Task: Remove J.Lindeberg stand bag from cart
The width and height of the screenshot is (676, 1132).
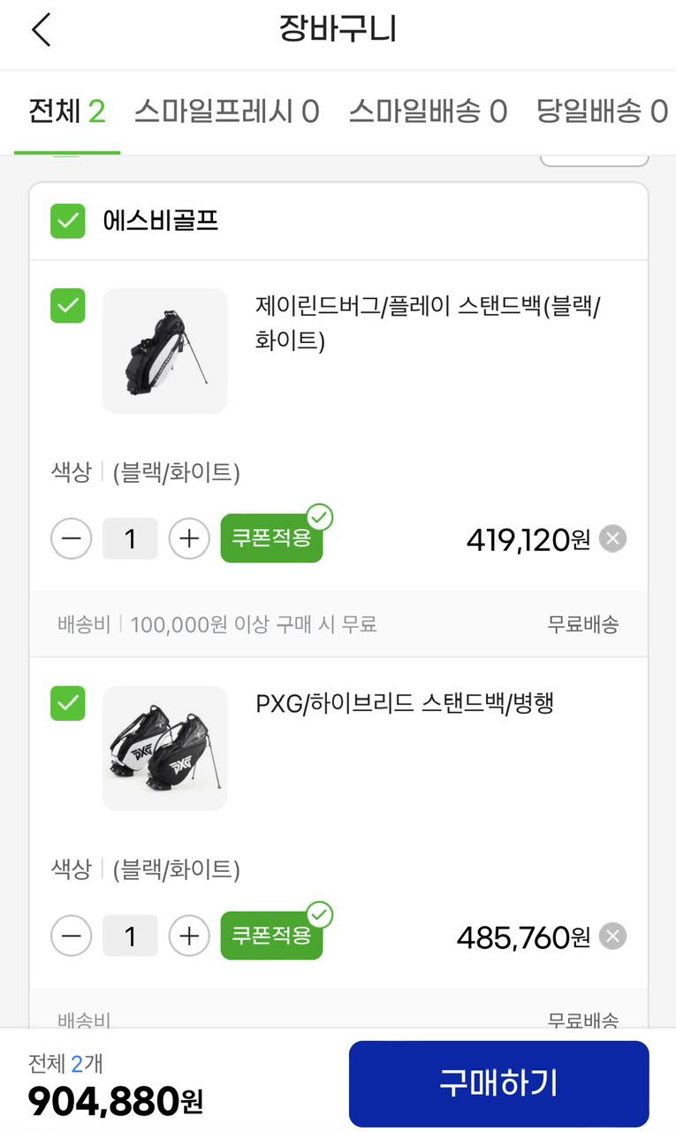Action: click(612, 539)
